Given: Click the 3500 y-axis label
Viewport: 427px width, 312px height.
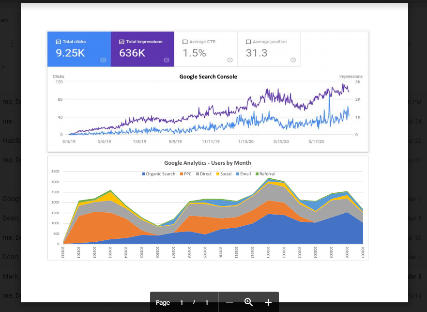Looking at the screenshot, I should (x=55, y=172).
